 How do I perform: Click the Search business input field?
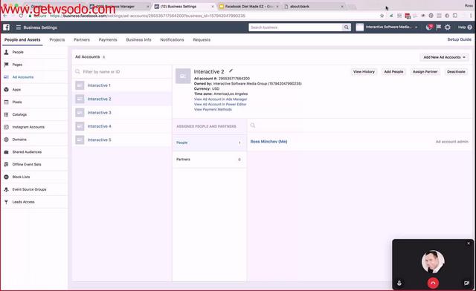point(295,27)
